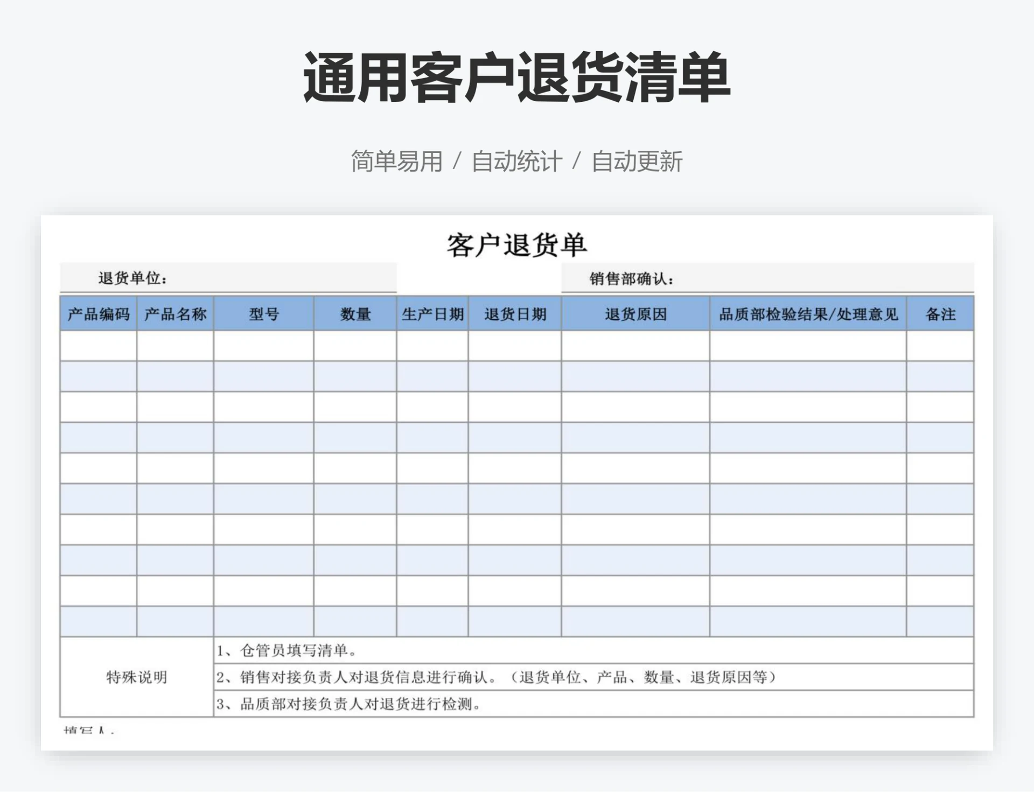Image resolution: width=1034 pixels, height=792 pixels.
Task: Click the 型号 header cell
Action: [x=263, y=314]
